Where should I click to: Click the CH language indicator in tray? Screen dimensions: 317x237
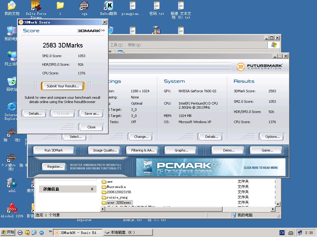(x=282, y=233)
